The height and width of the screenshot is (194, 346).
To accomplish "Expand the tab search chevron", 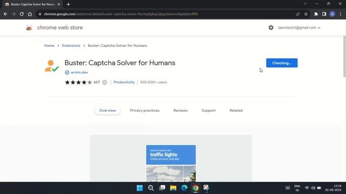I will click(305, 4).
